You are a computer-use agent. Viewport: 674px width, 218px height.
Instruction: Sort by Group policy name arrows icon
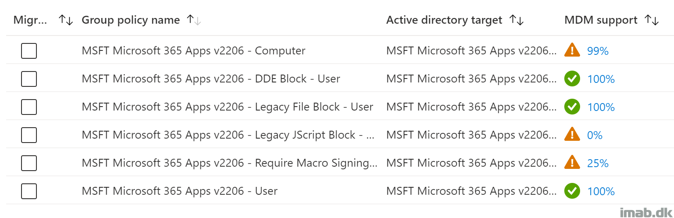[194, 20]
